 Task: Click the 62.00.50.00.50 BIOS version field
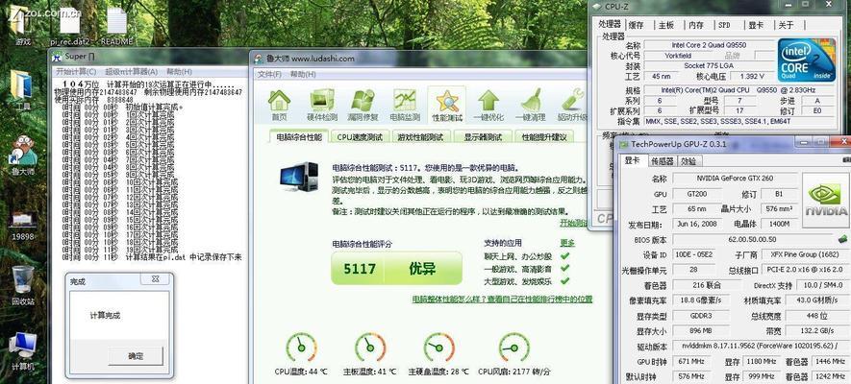[754, 239]
